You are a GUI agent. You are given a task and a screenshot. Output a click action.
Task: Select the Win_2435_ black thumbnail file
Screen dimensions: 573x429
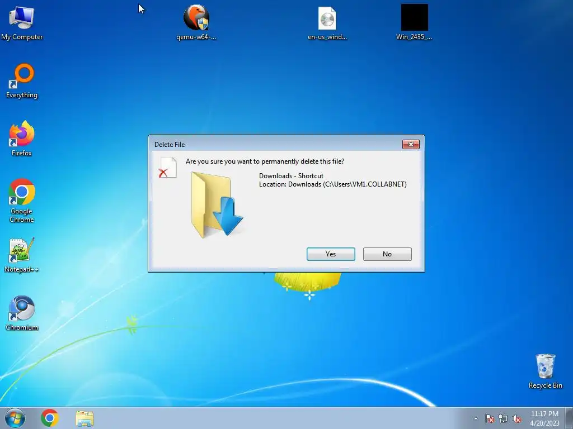(414, 22)
